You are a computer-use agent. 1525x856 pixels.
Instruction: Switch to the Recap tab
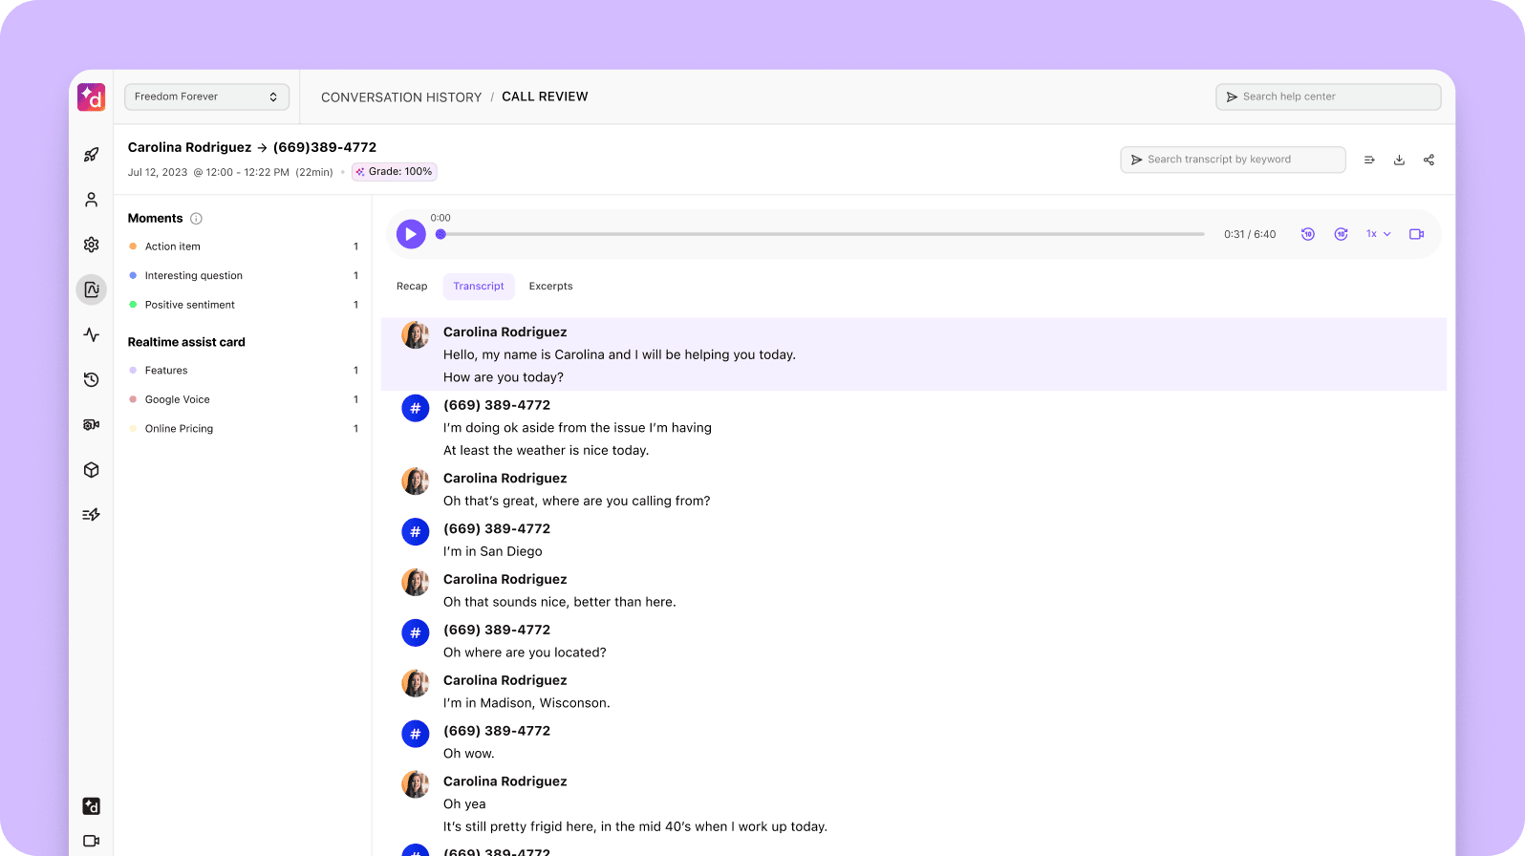pos(412,287)
